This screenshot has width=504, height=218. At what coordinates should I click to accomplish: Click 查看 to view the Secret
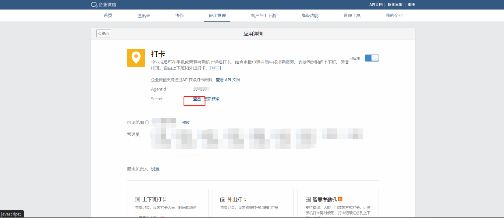[197, 99]
